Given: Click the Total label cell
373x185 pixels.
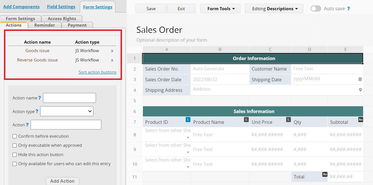Looking at the screenshot, I should tap(309, 177).
